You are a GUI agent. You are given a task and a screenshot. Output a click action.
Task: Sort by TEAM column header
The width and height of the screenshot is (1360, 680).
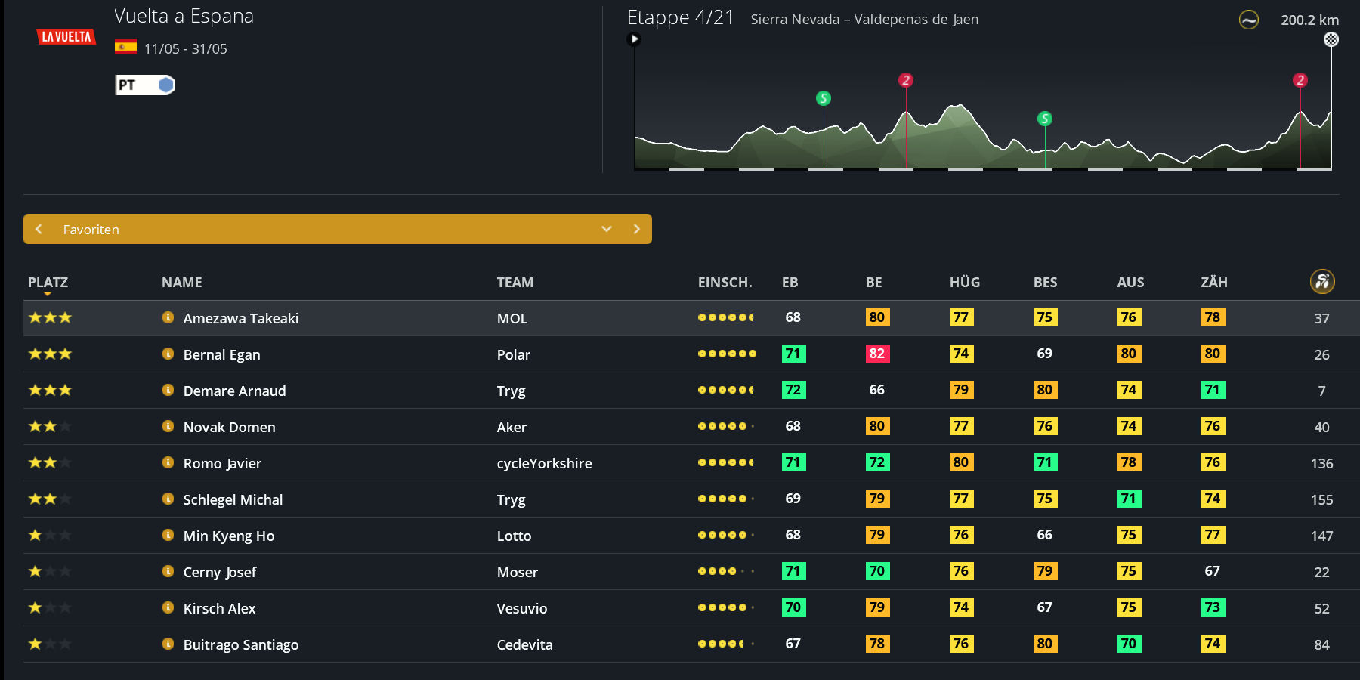point(515,282)
